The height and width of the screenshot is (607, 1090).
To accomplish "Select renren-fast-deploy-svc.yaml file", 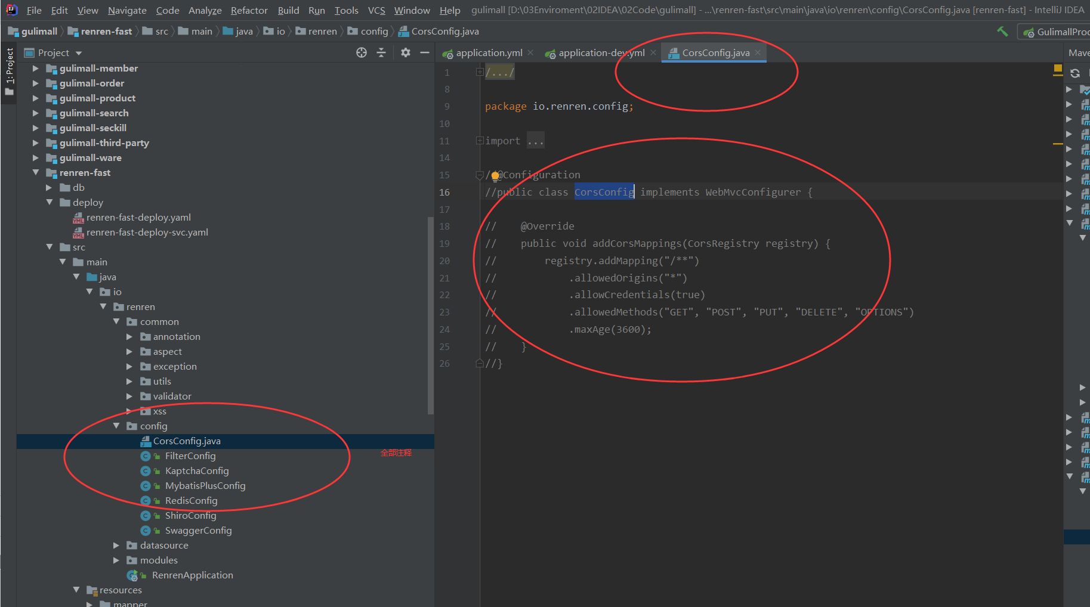I will click(x=147, y=232).
